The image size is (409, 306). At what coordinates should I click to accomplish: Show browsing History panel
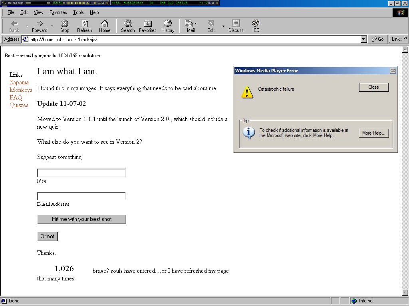click(x=168, y=26)
